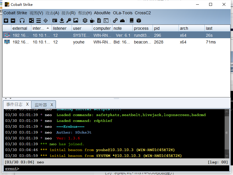Image resolution: width=233 pixels, height=175 pixels.
Task: Open manage web server cloud icon
Action: click(122, 20)
